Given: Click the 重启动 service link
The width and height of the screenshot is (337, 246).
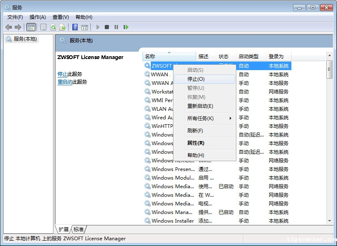Looking at the screenshot, I should (x=65, y=82).
